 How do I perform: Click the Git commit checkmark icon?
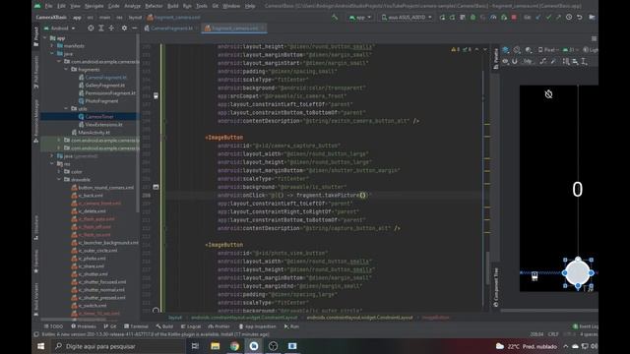point(548,18)
